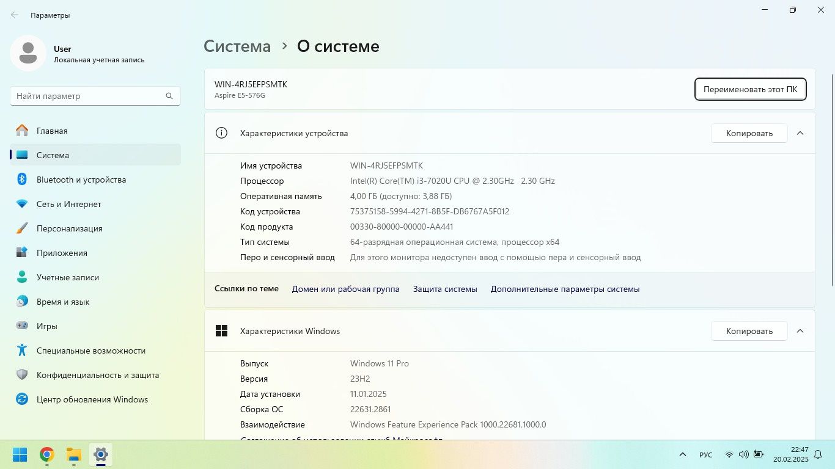Click the Сеть и Интернет Wi-Fi icon

[22, 203]
